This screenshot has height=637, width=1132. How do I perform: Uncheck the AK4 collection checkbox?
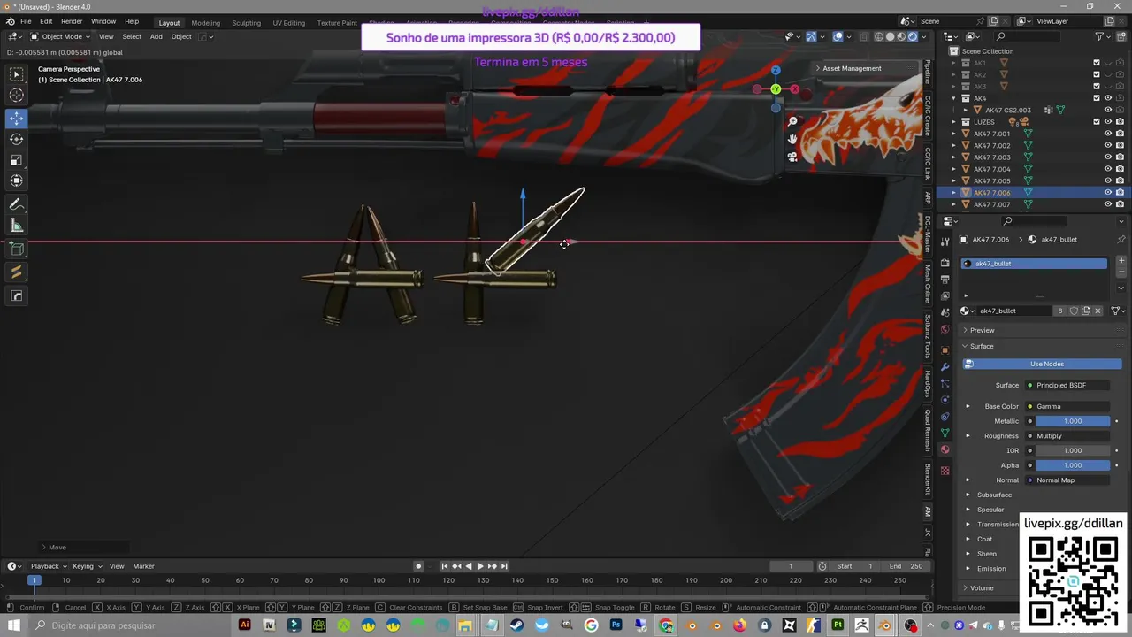(1097, 98)
